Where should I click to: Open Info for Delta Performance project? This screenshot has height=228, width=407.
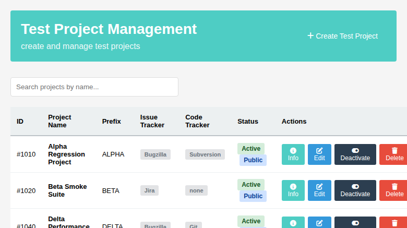tap(293, 223)
